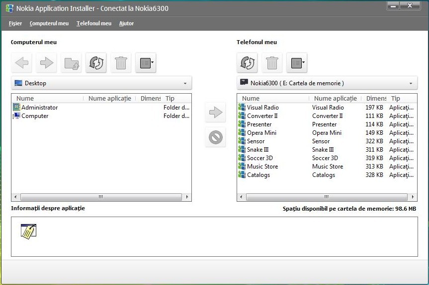Select the Visual Radio application icon
The image size is (429, 285).
(x=242, y=107)
